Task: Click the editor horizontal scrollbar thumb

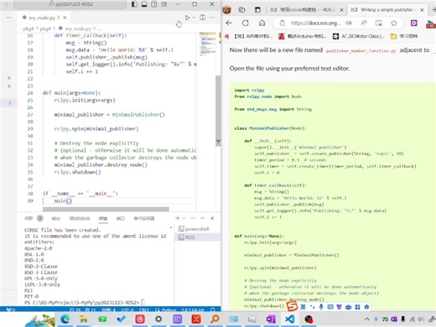Action: (x=106, y=209)
